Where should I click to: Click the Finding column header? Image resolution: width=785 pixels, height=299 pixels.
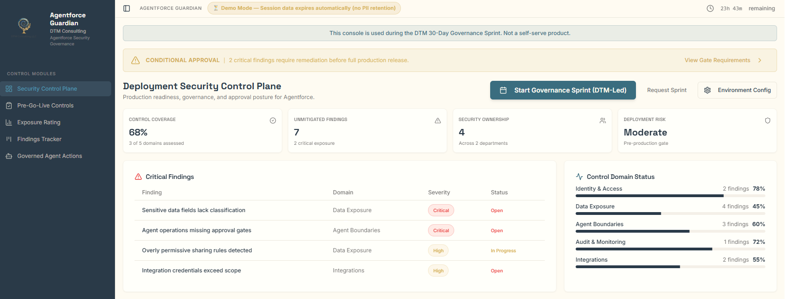tap(152, 192)
